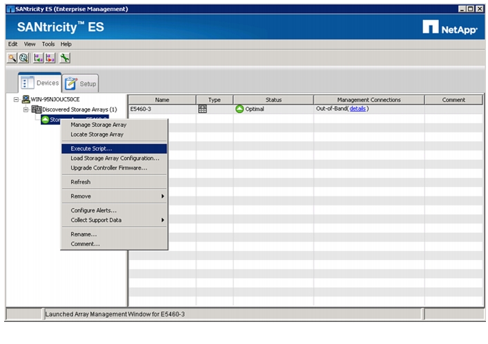Click the green Optimal status icon
Screen dimensions: 488x344
click(240, 109)
